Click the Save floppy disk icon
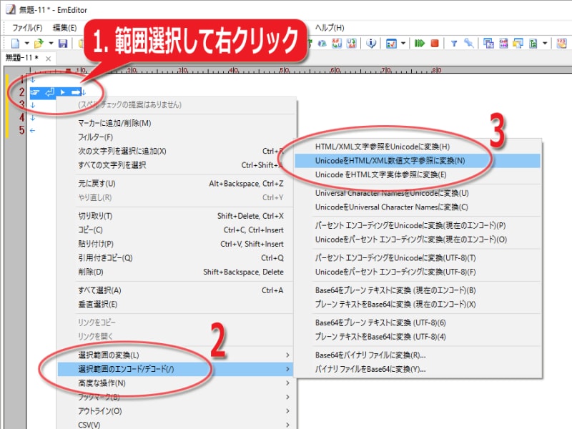The image size is (572, 429). (63, 44)
